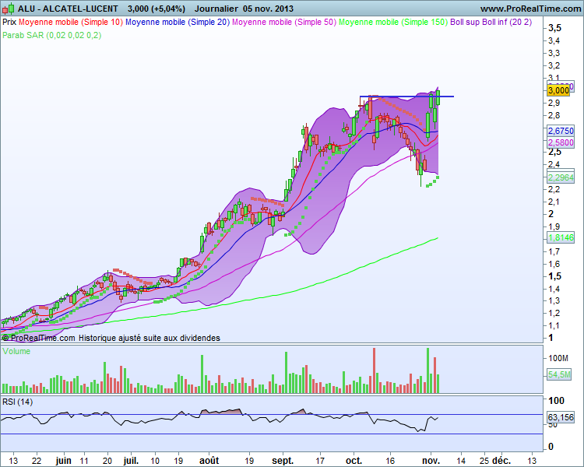Click the 2,5 price axis label
This screenshot has height=467, width=584.
coord(554,152)
